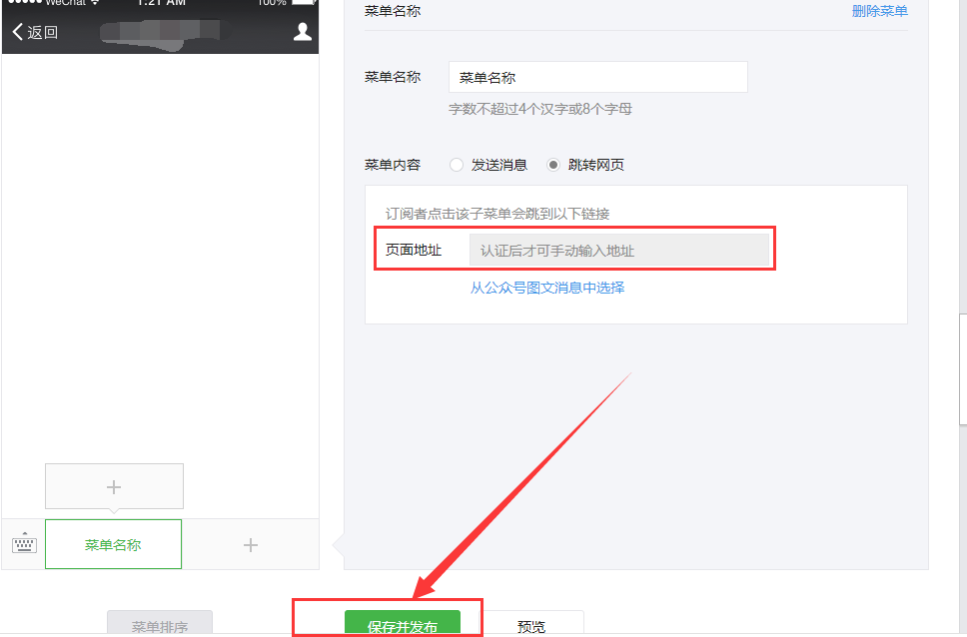Image resolution: width=967 pixels, height=637 pixels.
Task: Open 从公众号图文消息中选择 link
Action: pos(547,288)
